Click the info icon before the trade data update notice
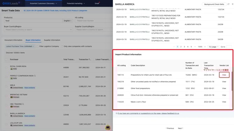234x131 pixels. tap(25, 10)
